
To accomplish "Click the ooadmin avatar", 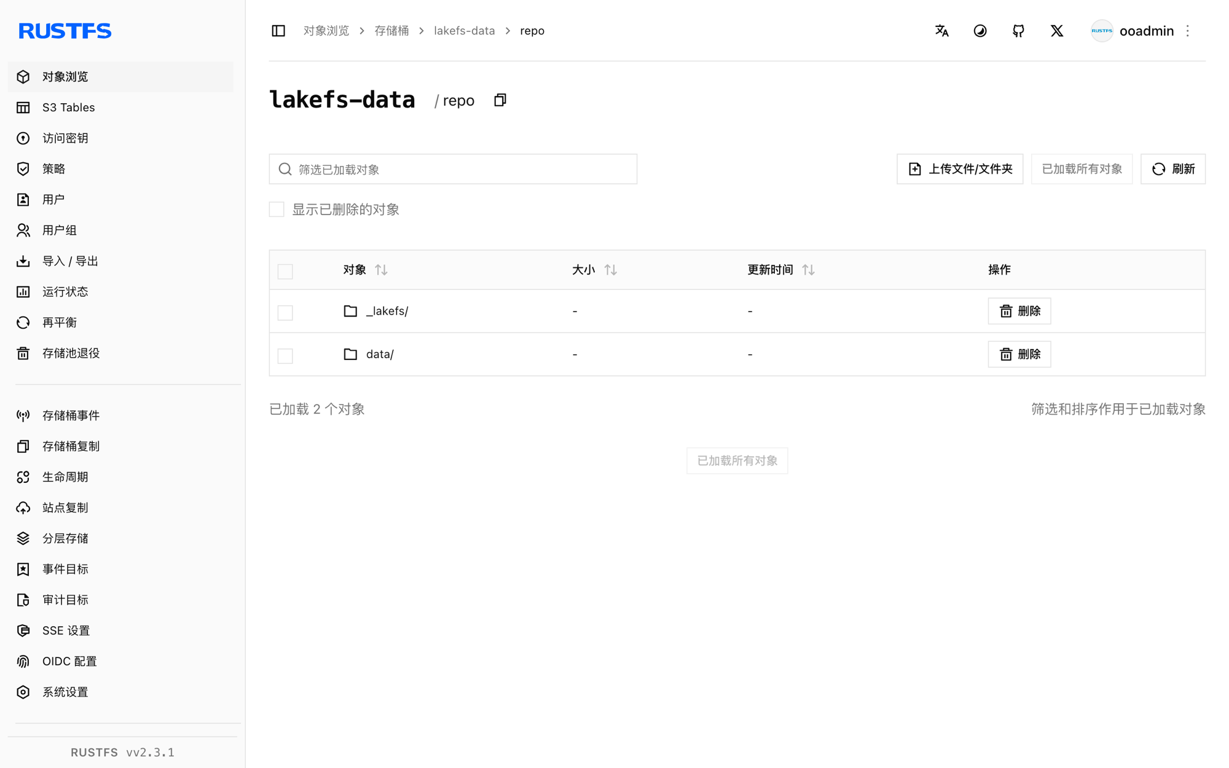I will pyautogui.click(x=1102, y=31).
